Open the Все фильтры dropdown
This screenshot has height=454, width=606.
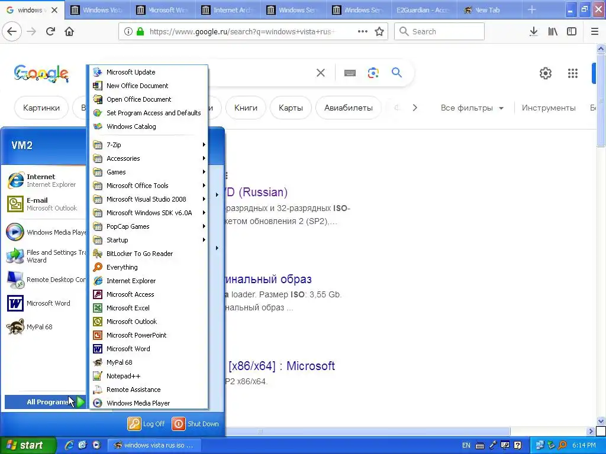472,108
